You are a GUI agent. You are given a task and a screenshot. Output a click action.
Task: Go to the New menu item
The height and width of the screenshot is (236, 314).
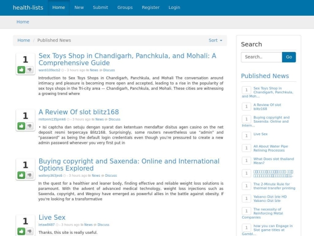point(79,8)
